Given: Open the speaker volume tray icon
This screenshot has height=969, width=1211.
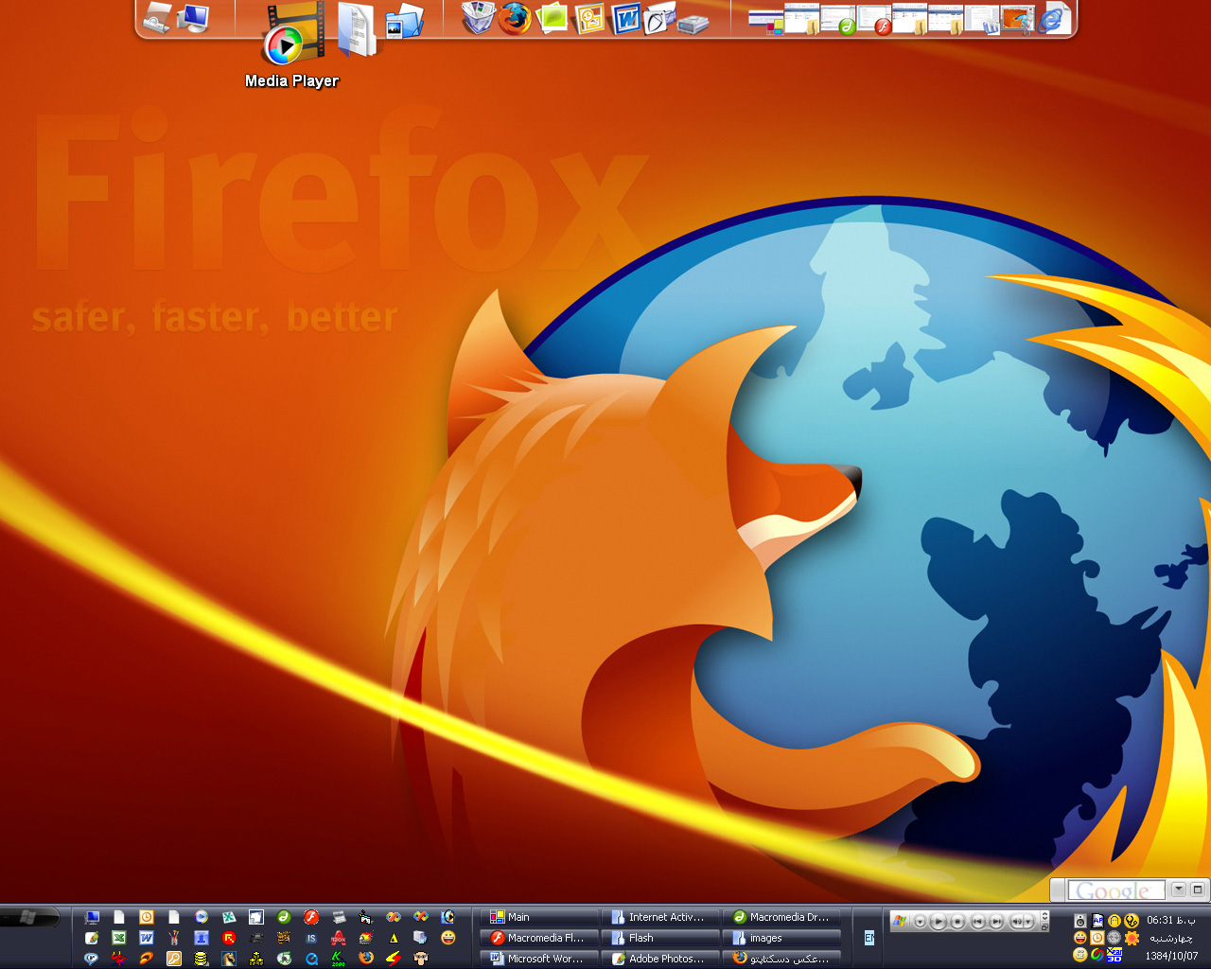Looking at the screenshot, I should 1080,920.
